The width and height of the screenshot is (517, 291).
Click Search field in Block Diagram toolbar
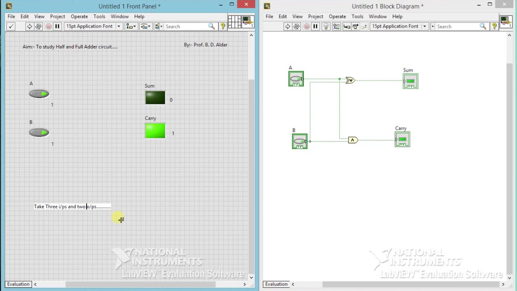tap(457, 26)
